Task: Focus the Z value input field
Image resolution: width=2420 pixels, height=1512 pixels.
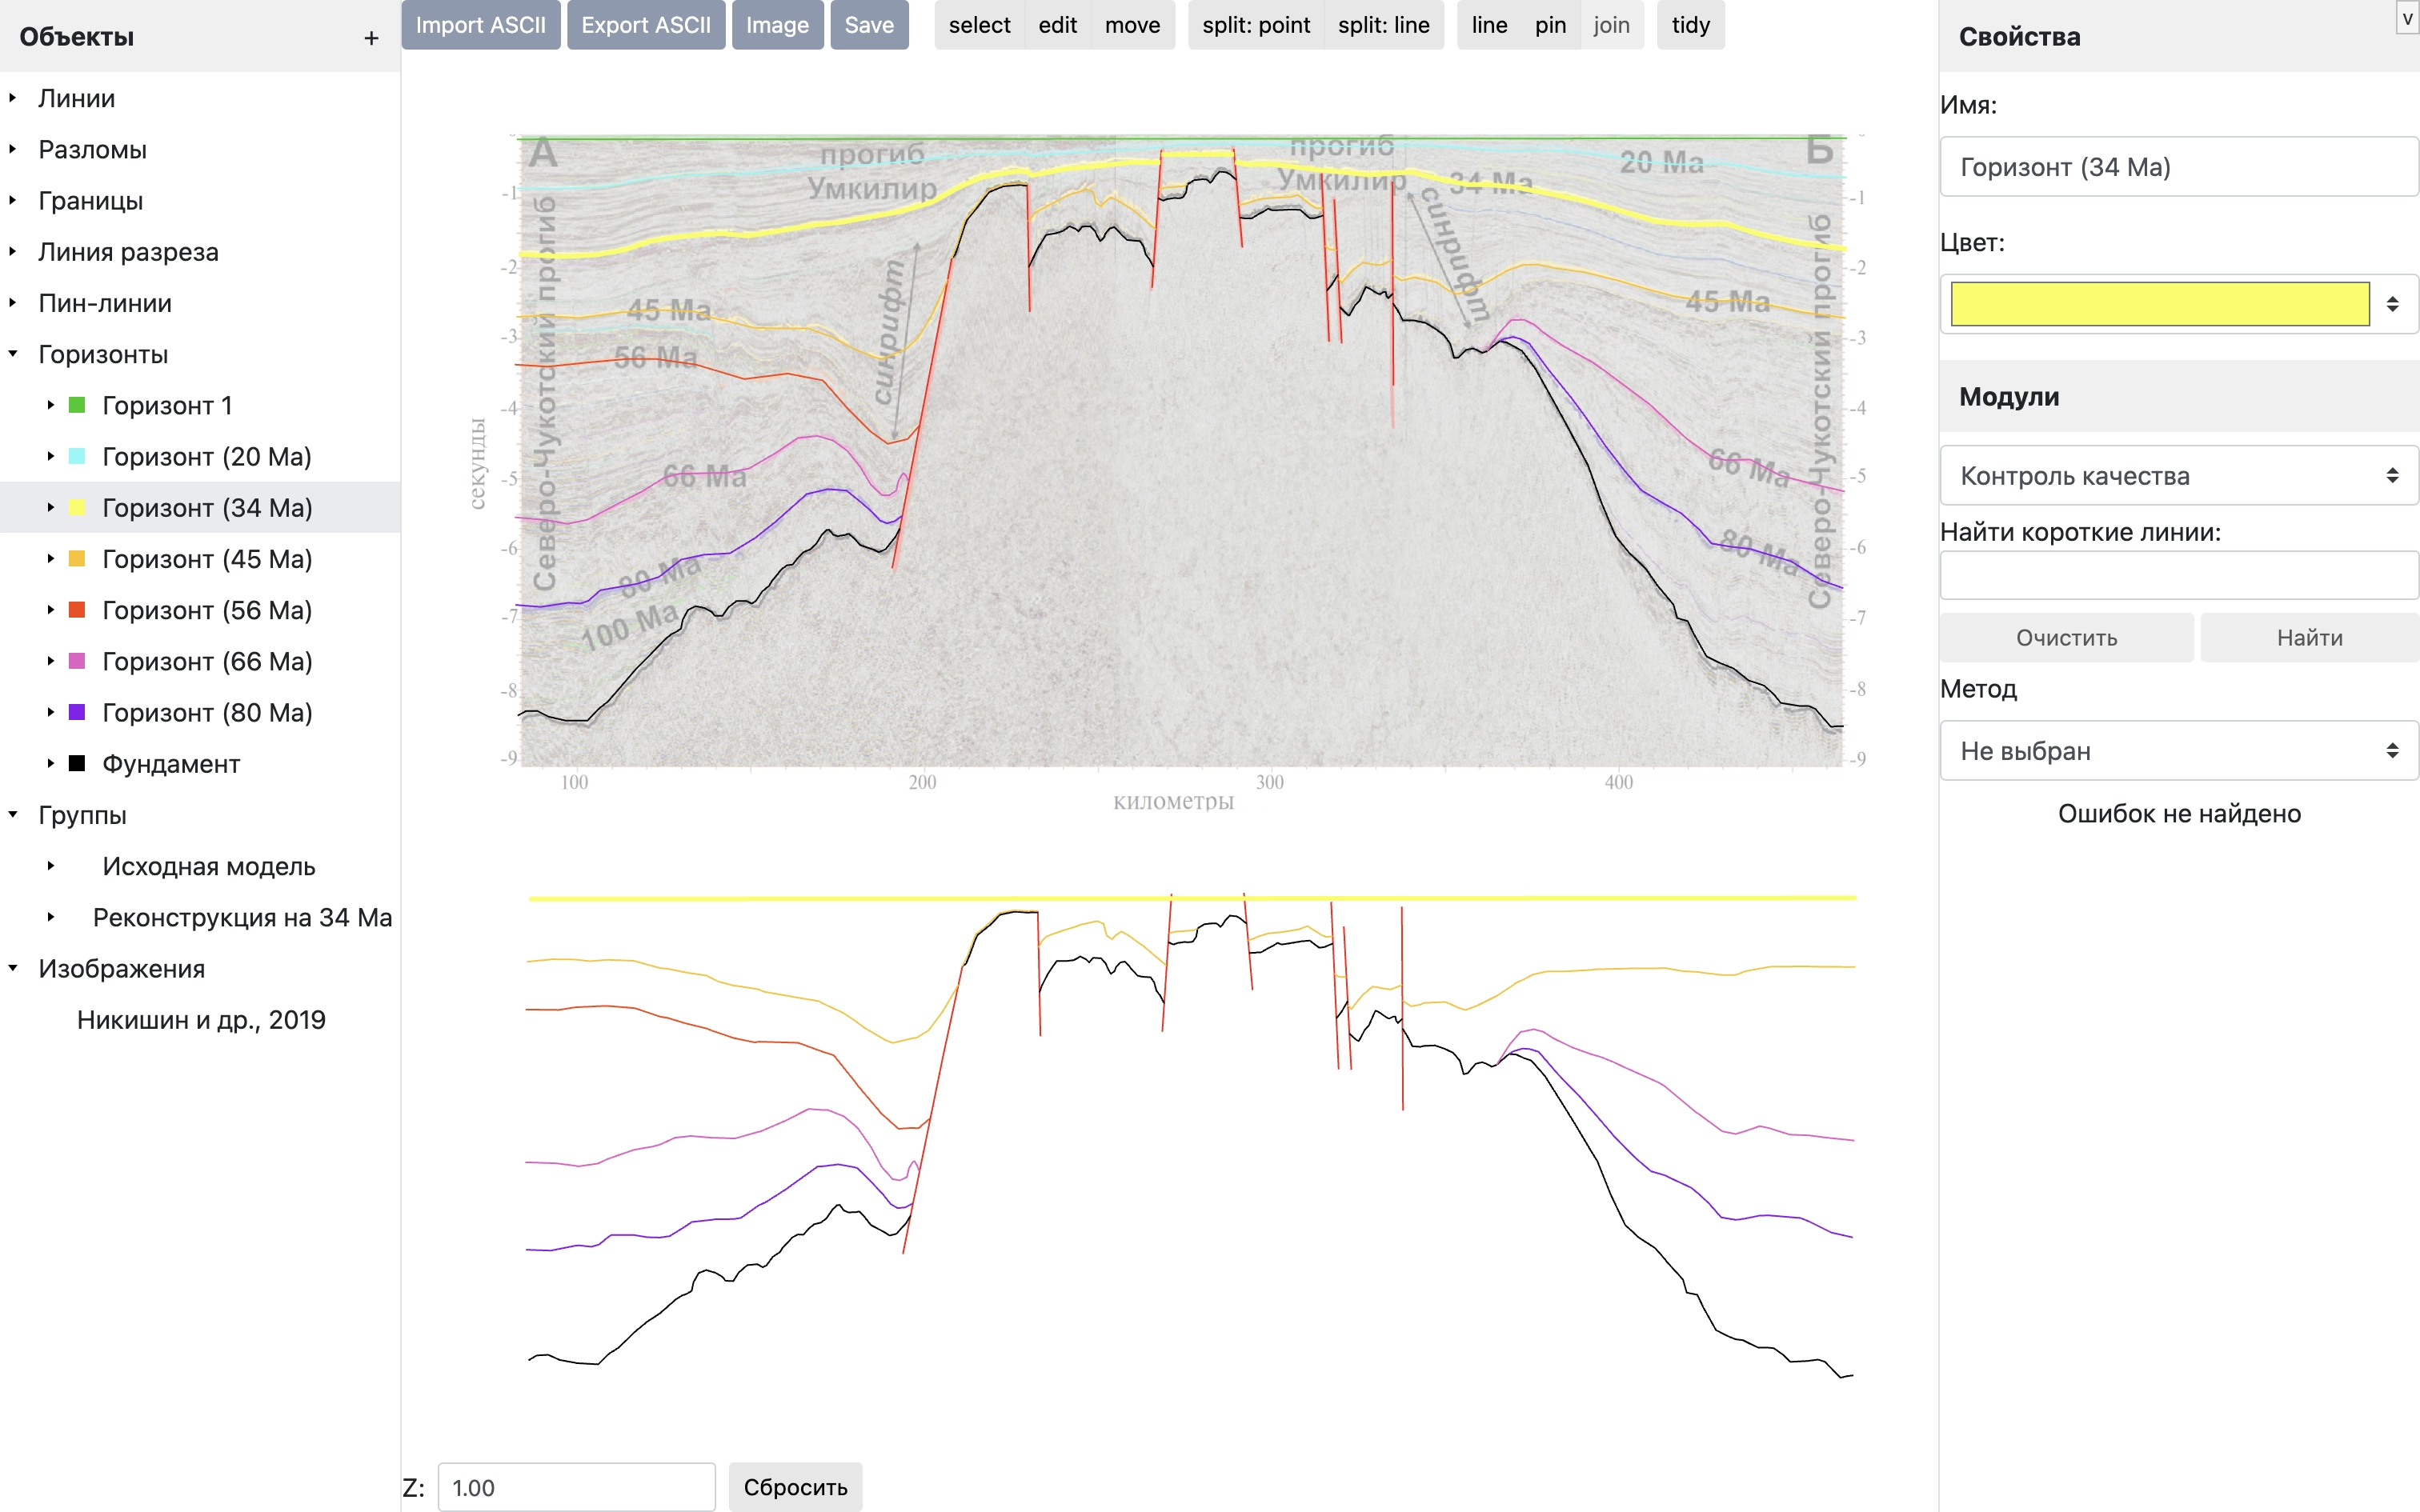Action: pos(577,1487)
